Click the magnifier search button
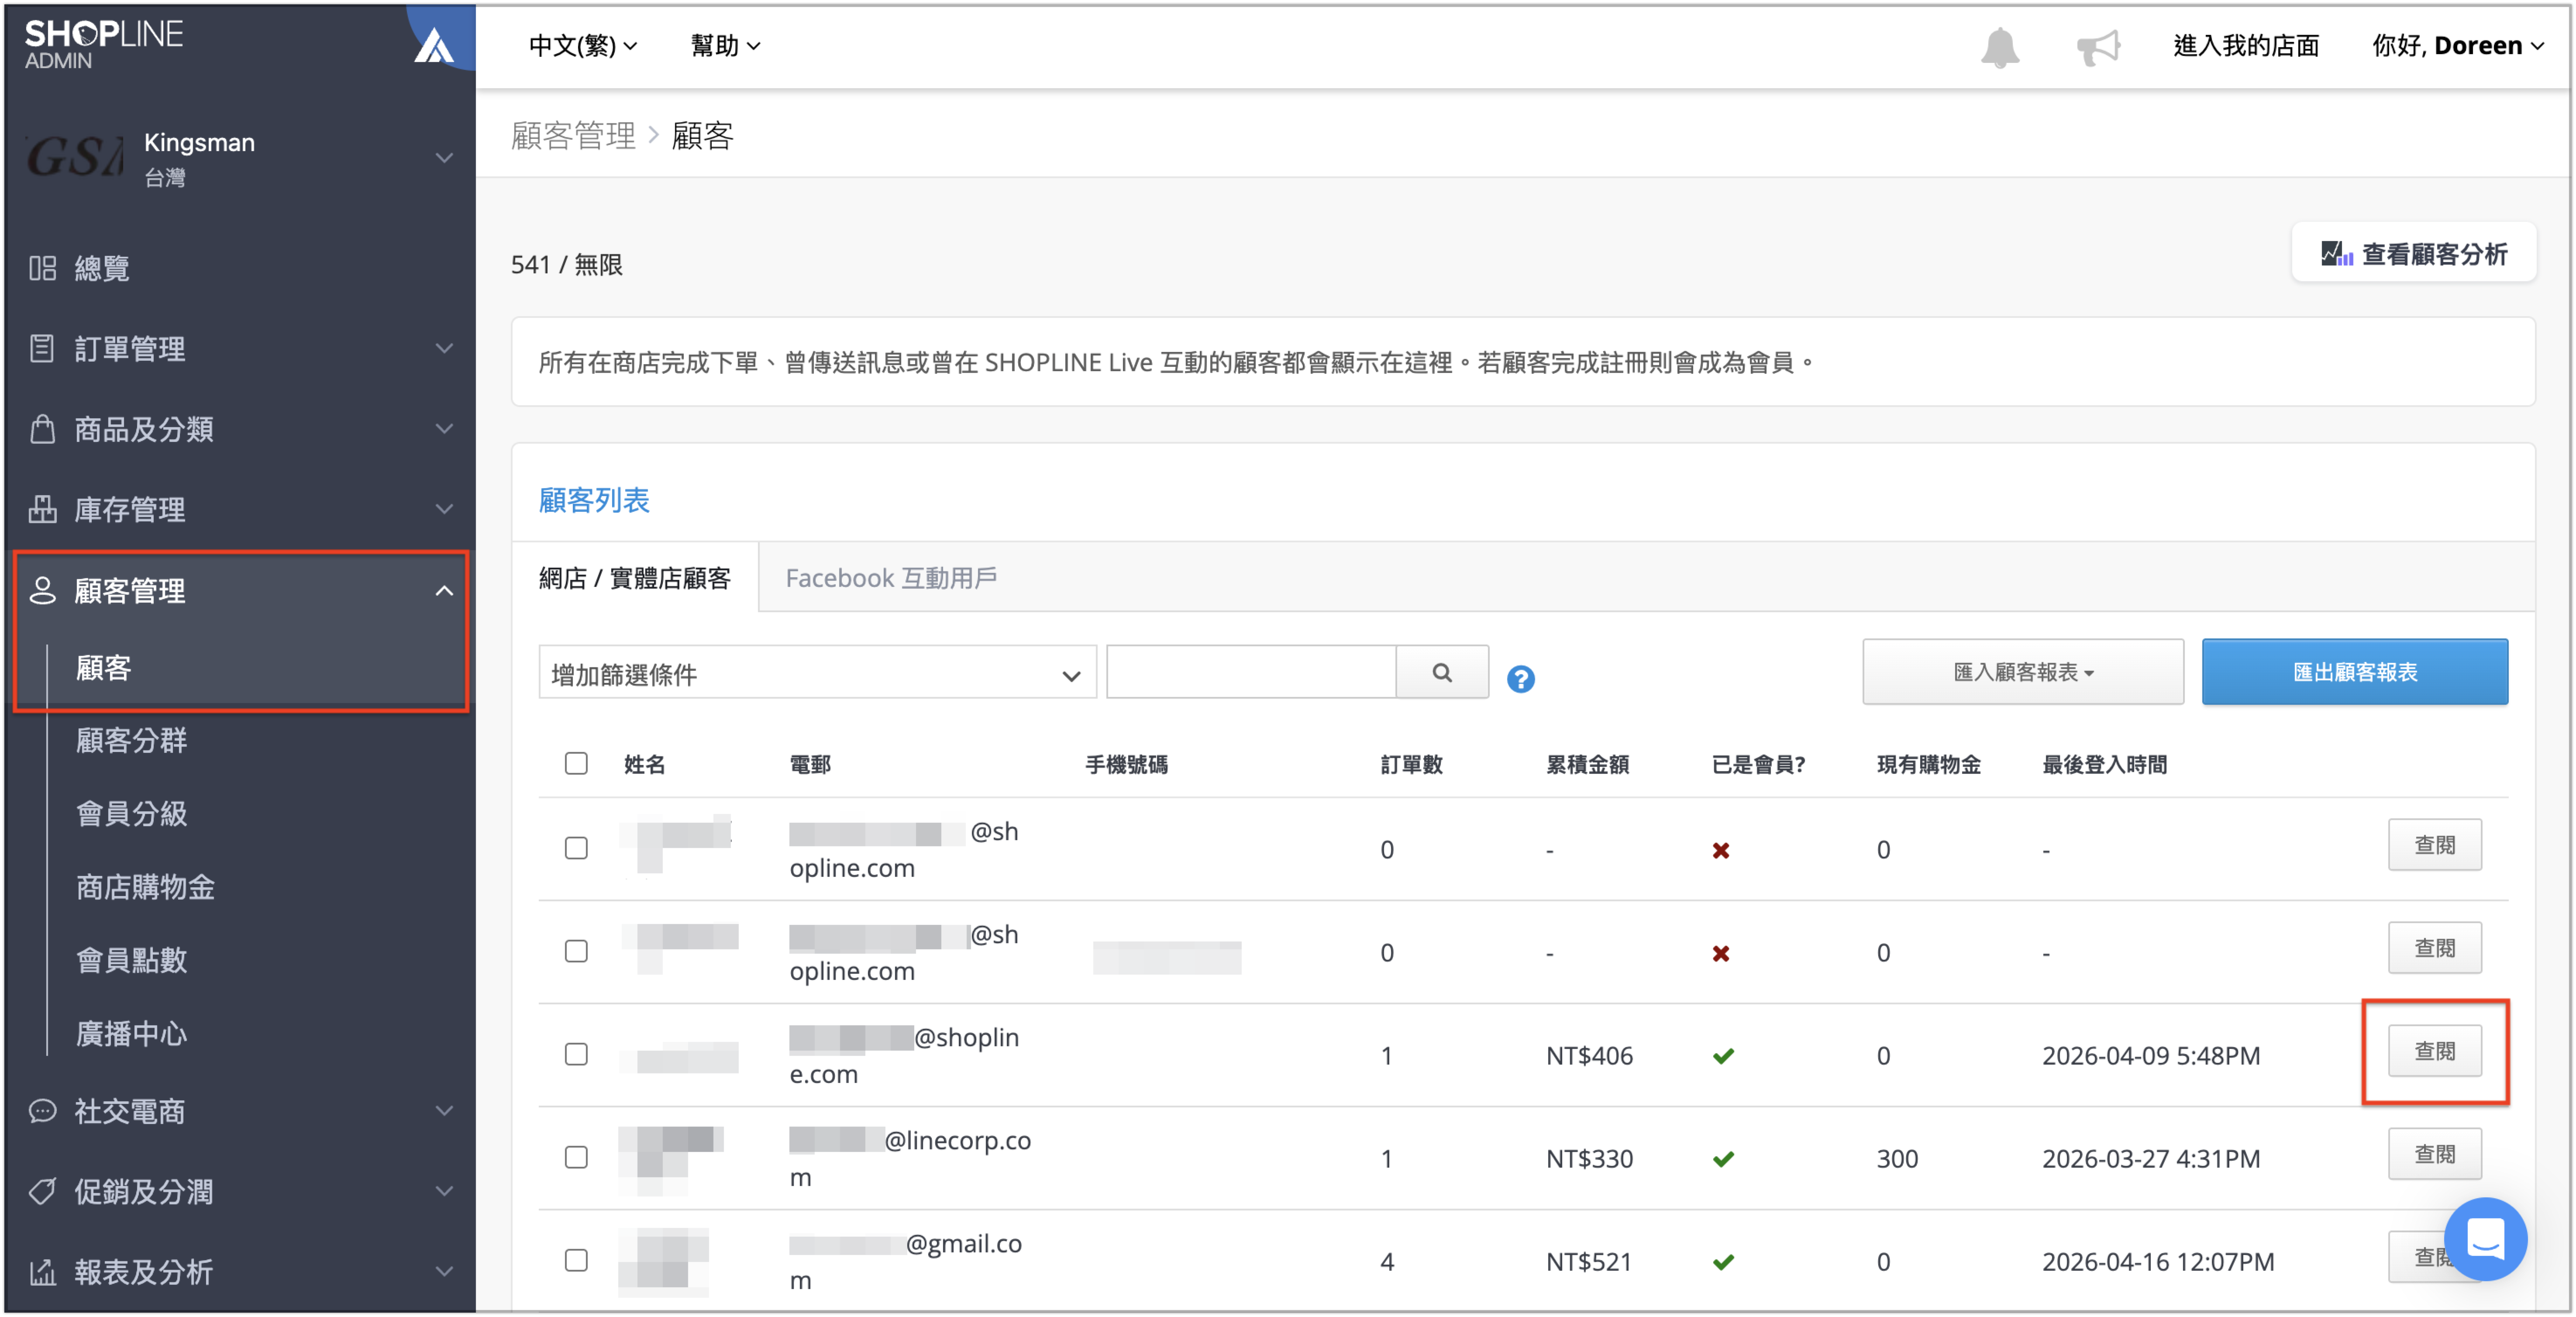The height and width of the screenshot is (1317, 2576). pyautogui.click(x=1442, y=672)
